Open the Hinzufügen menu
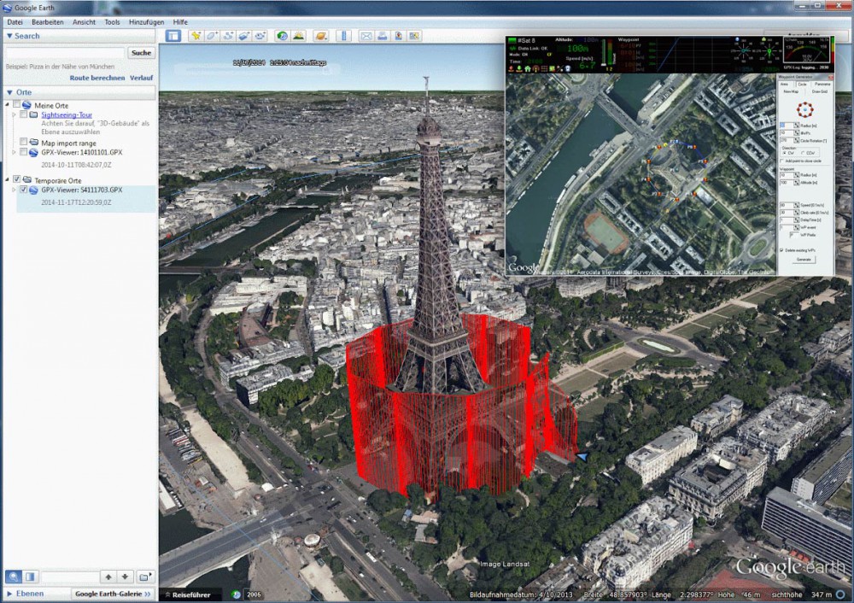This screenshot has height=603, width=854. click(146, 22)
